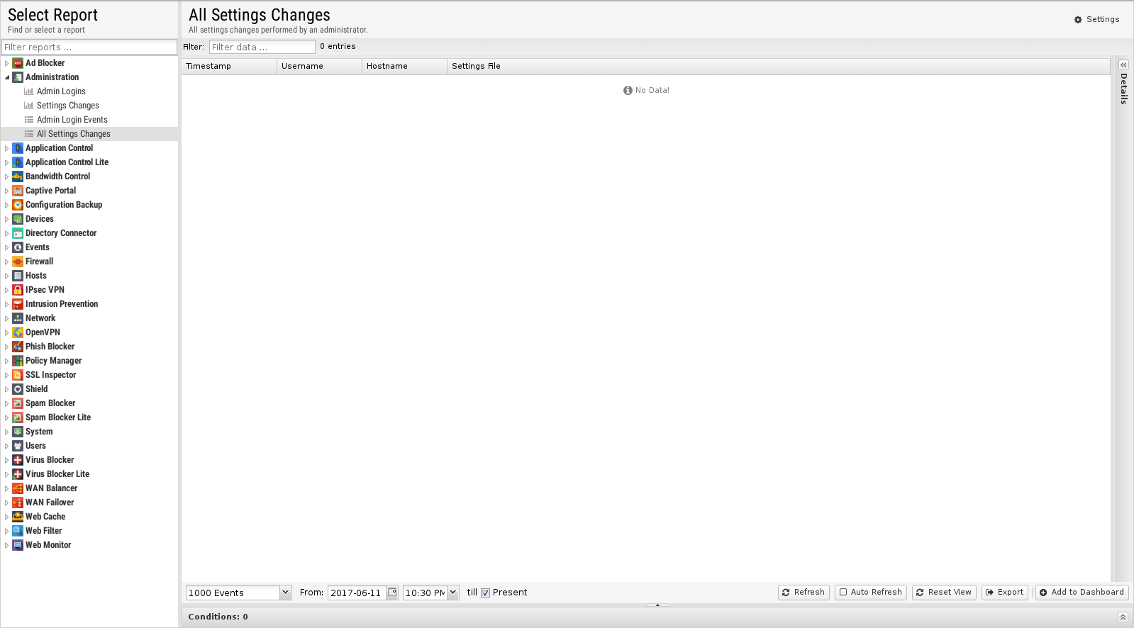1134x628 pixels.
Task: Click the Intrusion Prevention icon
Action: (18, 304)
